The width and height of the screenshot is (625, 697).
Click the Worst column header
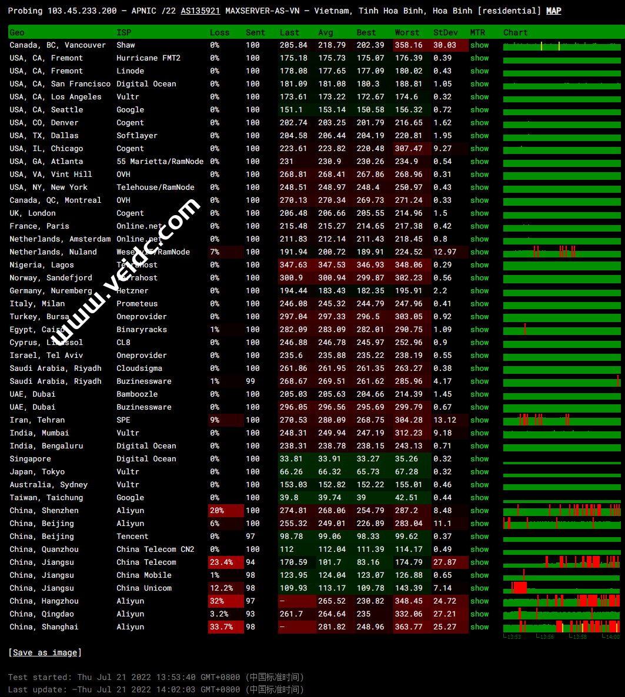click(407, 32)
